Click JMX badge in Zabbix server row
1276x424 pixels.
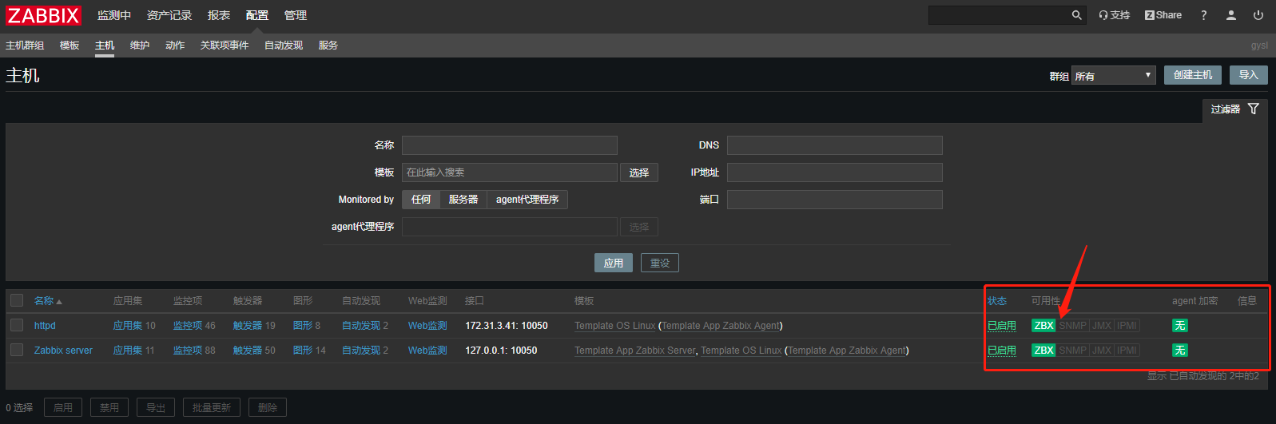pos(1102,351)
